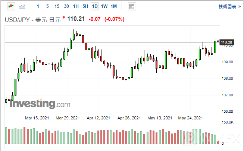Viewport: 244px width, 151px height.
Task: Switch to the 30 minute interval
Action: click(66, 6)
